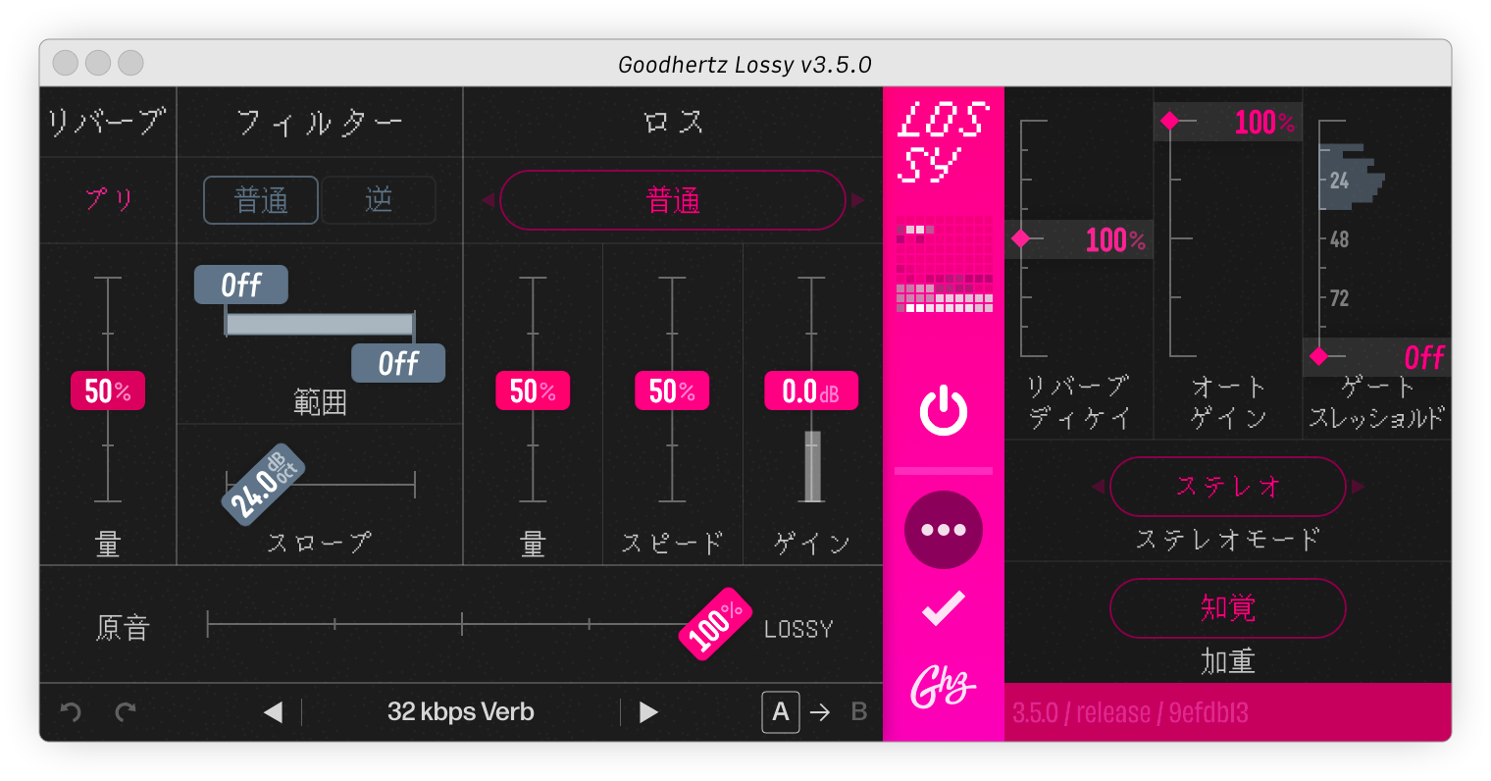Image resolution: width=1491 pixels, height=781 pixels.
Task: Click the 知覚 weighting button
Action: [1227, 608]
